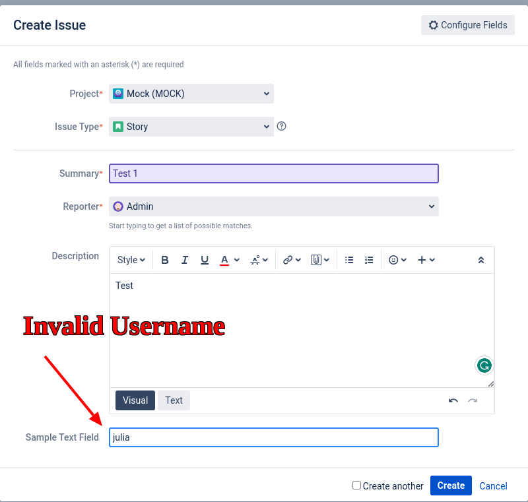The width and height of the screenshot is (528, 502).
Task: Open the emoji picker icon
Action: [x=393, y=260]
